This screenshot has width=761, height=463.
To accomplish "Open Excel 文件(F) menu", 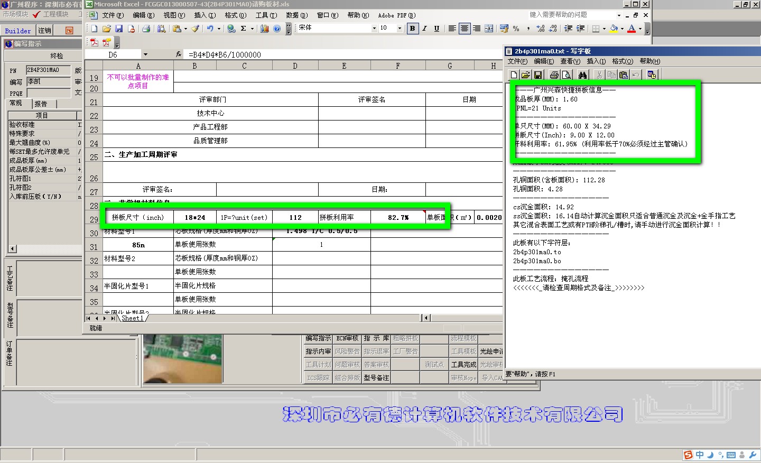I will point(113,15).
